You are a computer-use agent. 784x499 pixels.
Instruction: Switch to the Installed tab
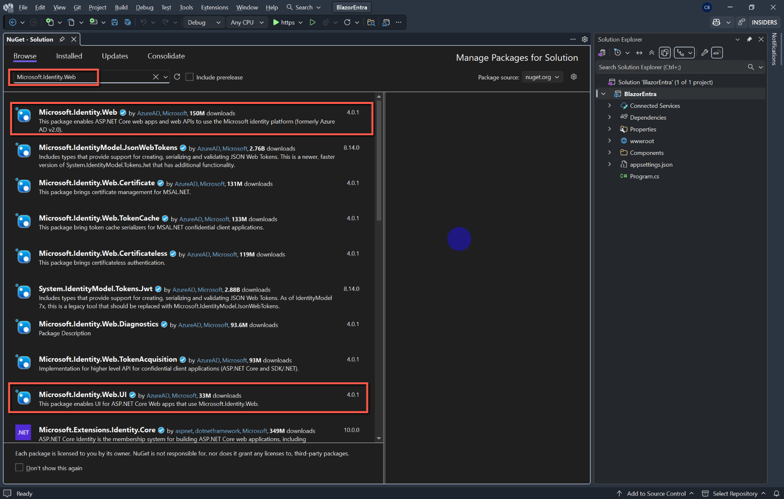(x=69, y=56)
